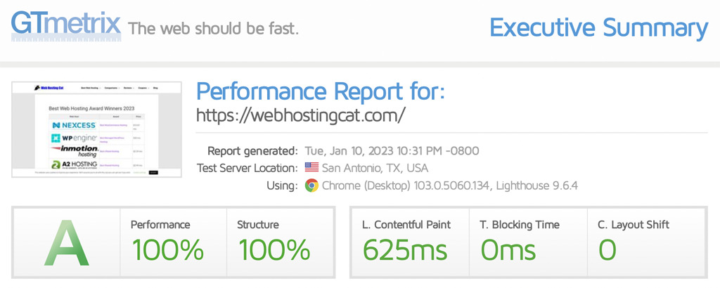
Task: Select the date 'Tue, Jan 10, 2023 10:31 PM -0800'
Action: point(392,150)
